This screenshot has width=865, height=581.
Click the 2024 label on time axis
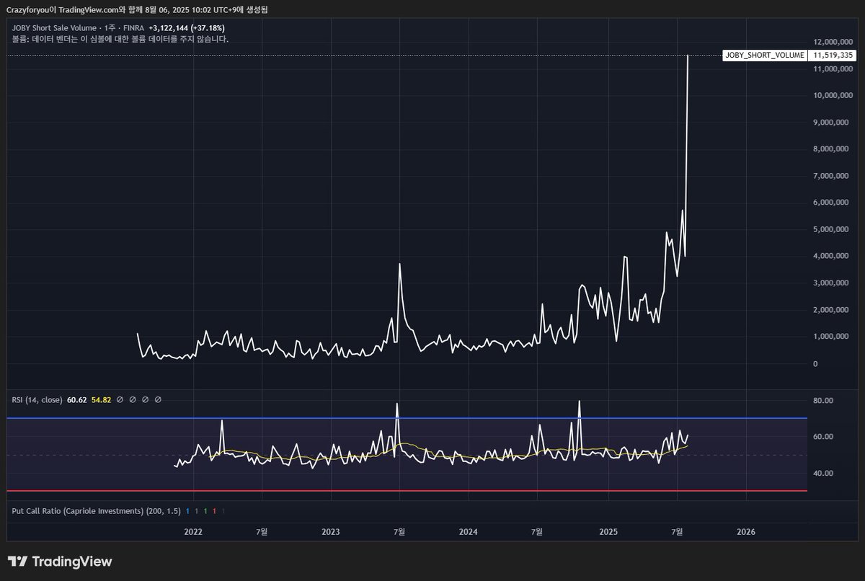pos(468,532)
